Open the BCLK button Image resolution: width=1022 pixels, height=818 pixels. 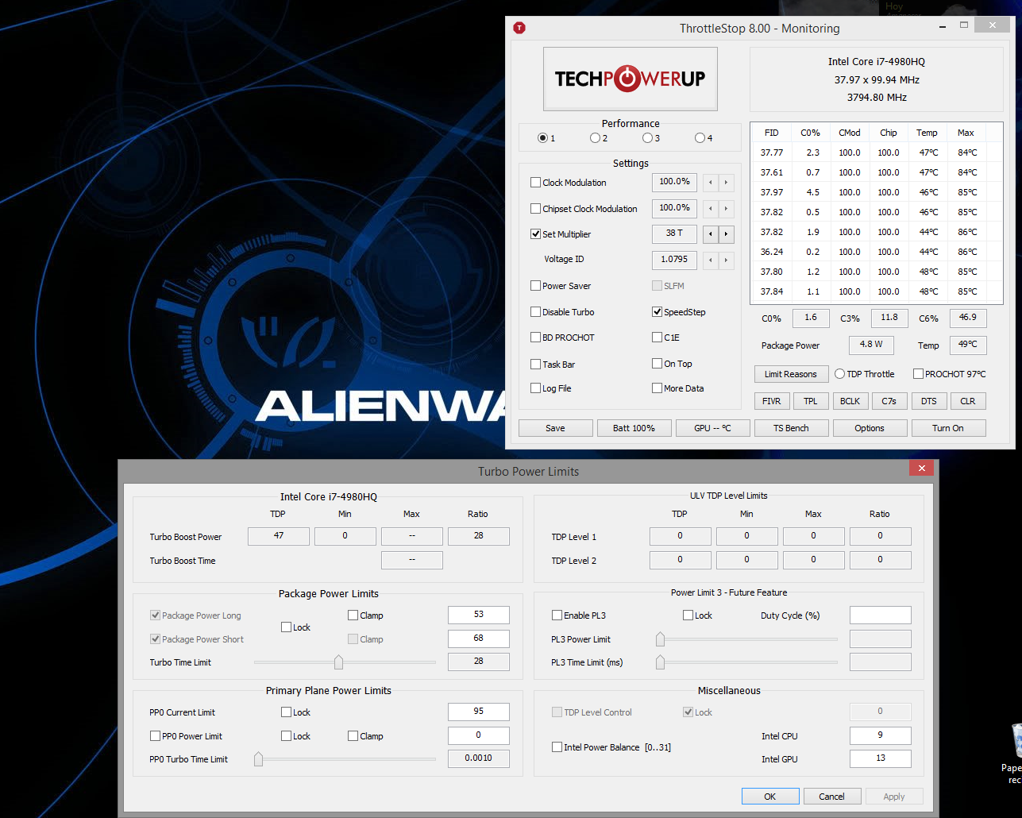(x=850, y=401)
